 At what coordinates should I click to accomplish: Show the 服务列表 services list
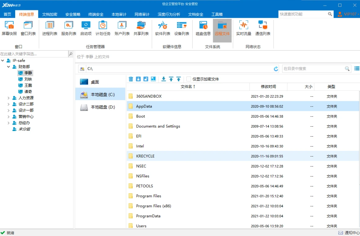tap(69, 28)
